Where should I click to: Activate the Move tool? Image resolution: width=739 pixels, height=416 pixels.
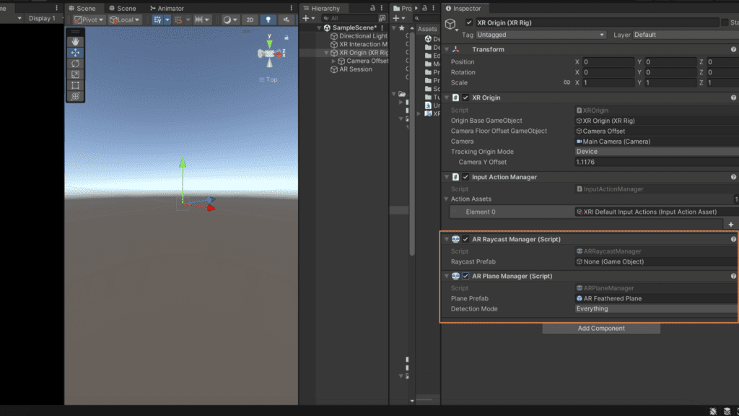pos(75,52)
